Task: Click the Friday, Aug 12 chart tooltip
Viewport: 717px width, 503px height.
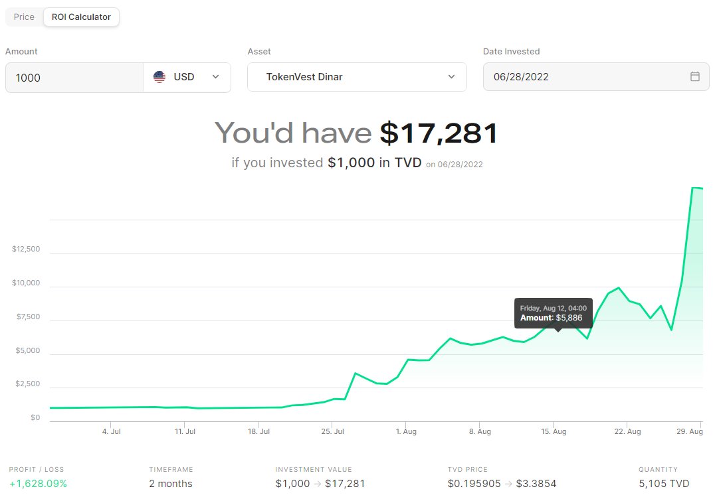Action: coord(554,313)
